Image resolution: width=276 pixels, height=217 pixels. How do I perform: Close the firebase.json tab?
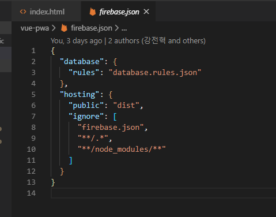point(146,12)
